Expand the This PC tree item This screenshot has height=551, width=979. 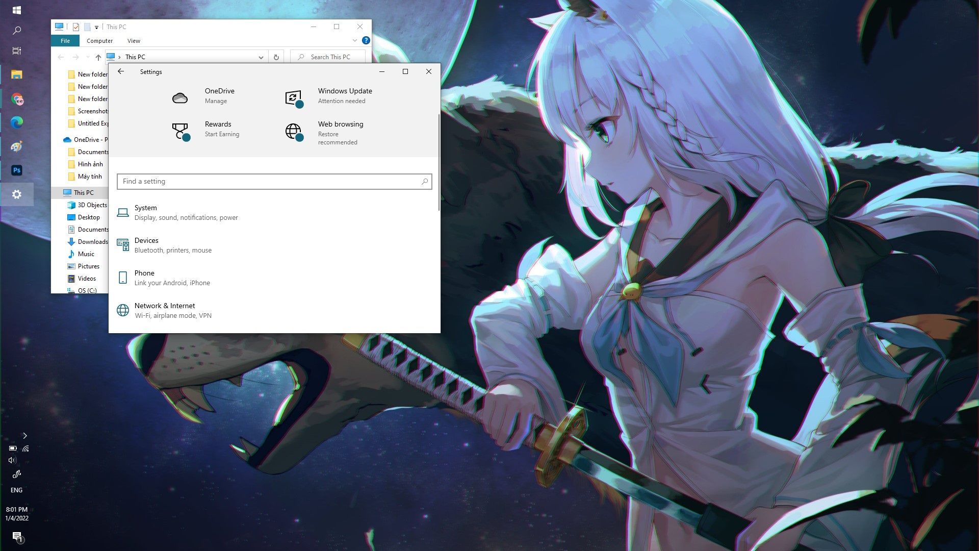click(57, 192)
